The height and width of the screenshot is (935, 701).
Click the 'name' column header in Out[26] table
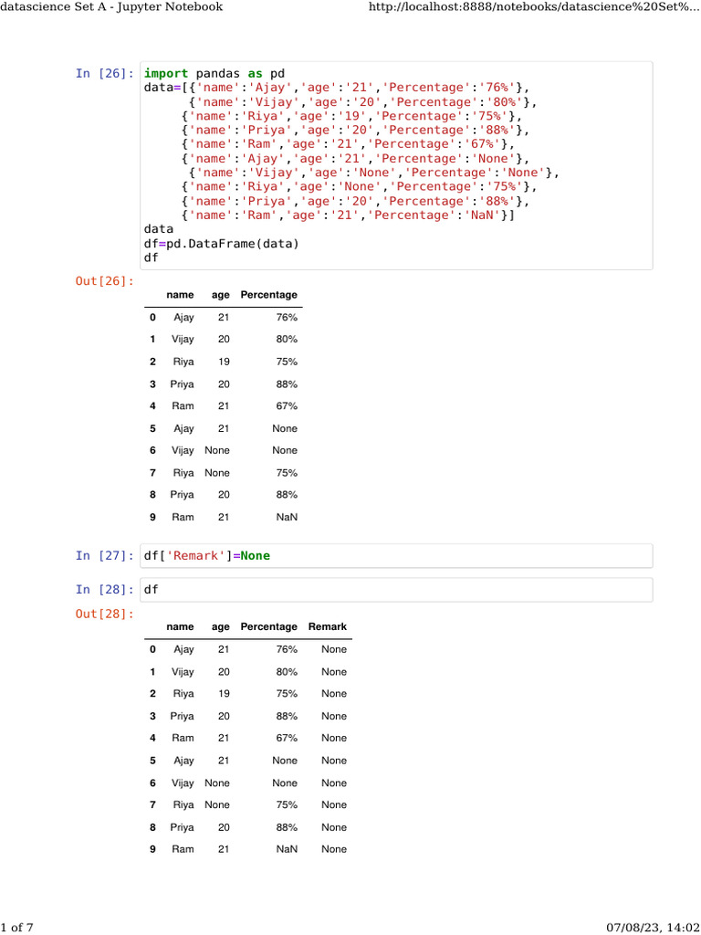tap(180, 295)
